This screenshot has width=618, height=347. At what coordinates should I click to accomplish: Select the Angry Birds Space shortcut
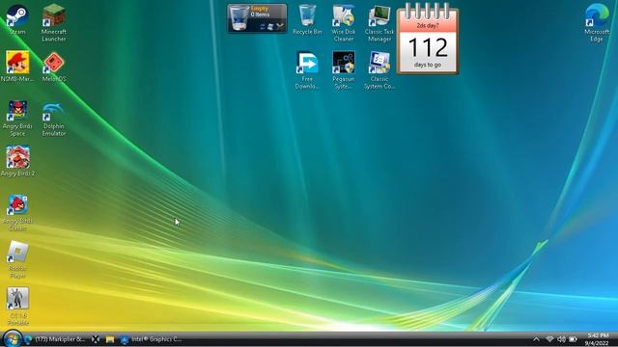(17, 118)
